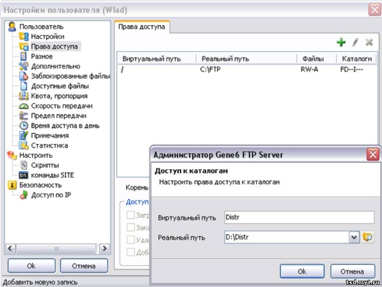The height and width of the screenshot is (287, 382).
Task: Click the Дополнительно tools icon
Action: click(x=23, y=66)
